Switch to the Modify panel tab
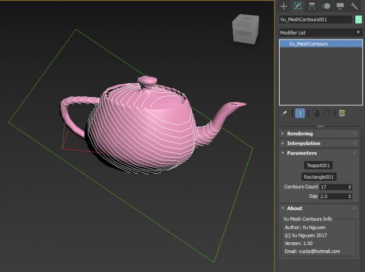This screenshot has width=365, height=272. [x=297, y=6]
